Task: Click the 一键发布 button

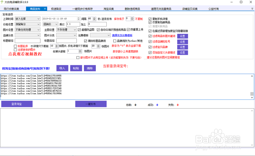Action: [91, 104]
